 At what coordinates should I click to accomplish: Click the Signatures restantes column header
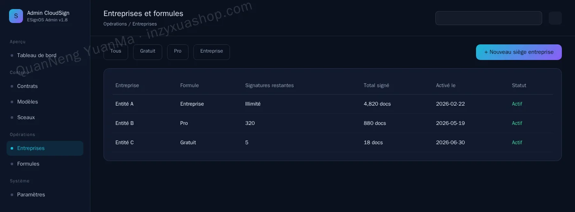[x=269, y=85]
